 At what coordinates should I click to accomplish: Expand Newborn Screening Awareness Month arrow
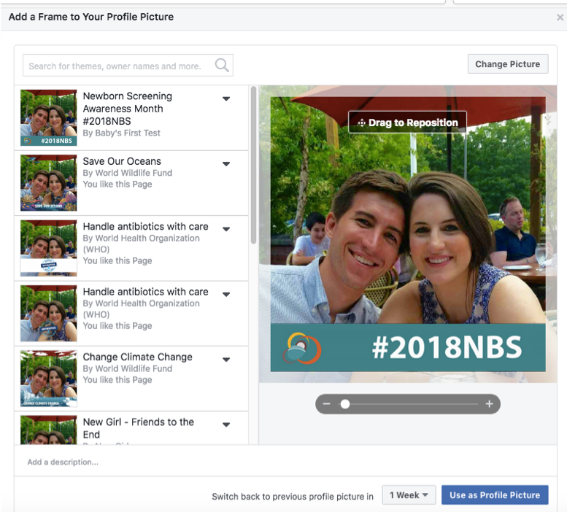click(226, 98)
